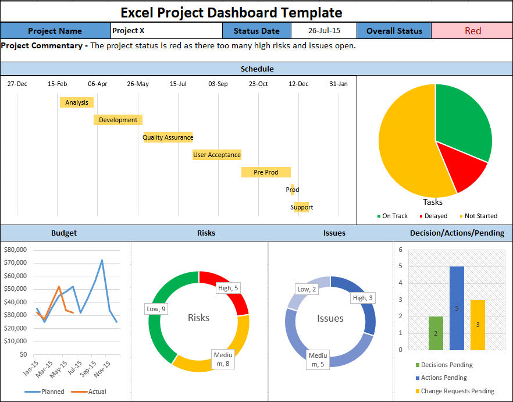
Task: Select the Development bar in the Schedule chart
Action: 117,120
